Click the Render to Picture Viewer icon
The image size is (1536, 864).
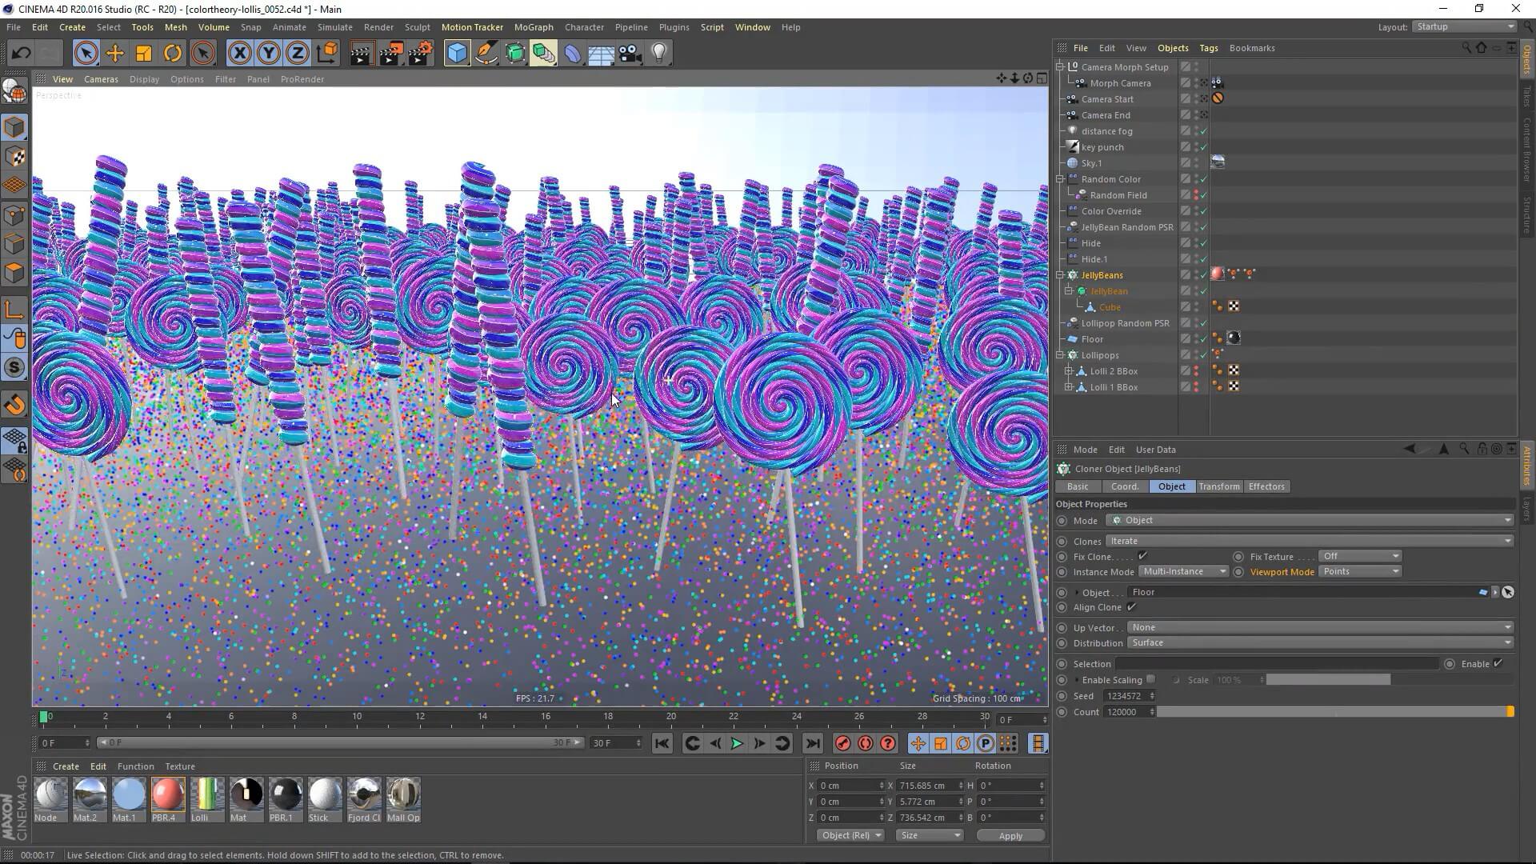pyautogui.click(x=390, y=54)
